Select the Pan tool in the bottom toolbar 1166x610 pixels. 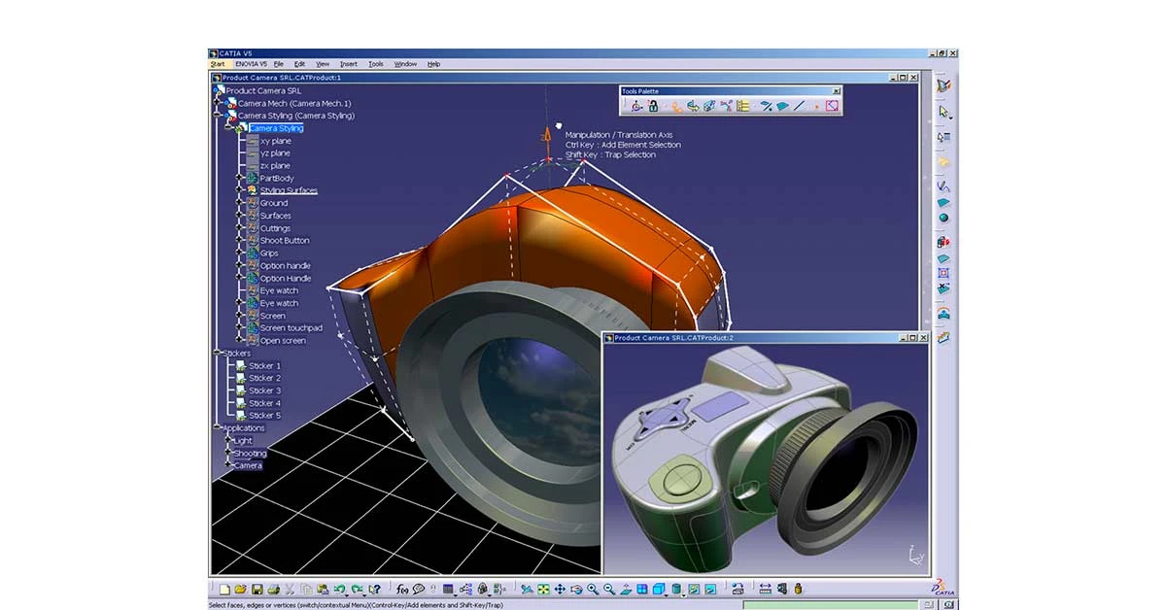[560, 590]
